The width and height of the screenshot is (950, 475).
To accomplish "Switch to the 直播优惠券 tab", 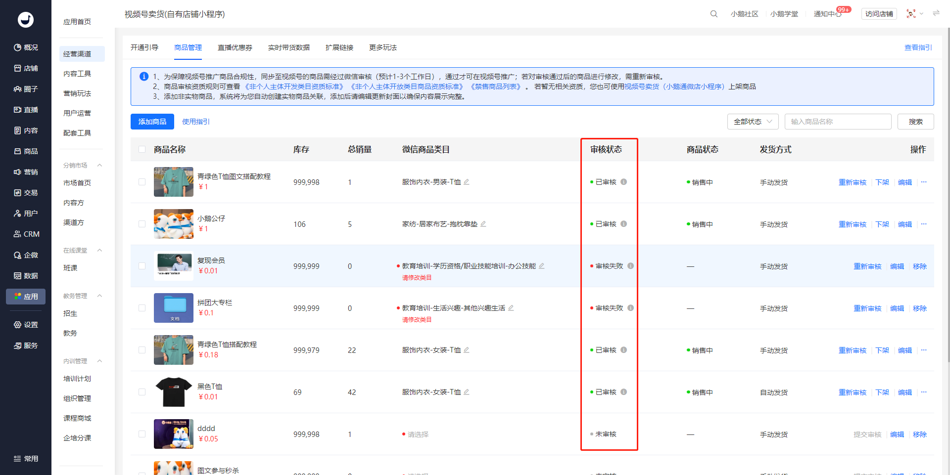I will [x=235, y=47].
